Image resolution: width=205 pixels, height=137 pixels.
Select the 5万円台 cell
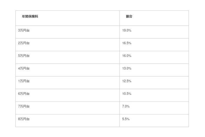[x=24, y=56]
